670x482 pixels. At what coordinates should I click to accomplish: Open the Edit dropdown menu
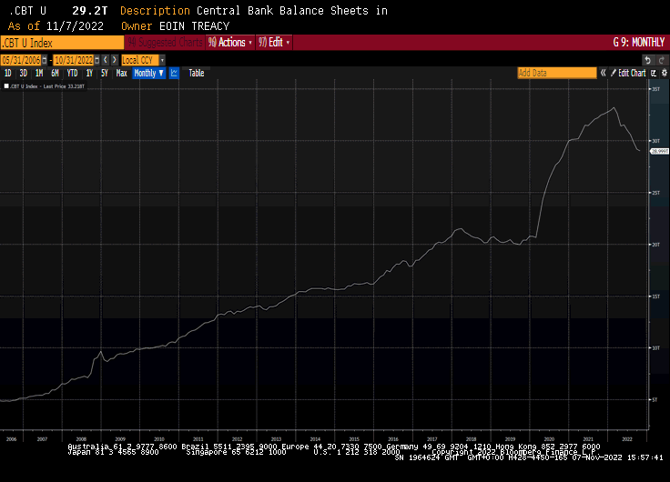coord(274,42)
